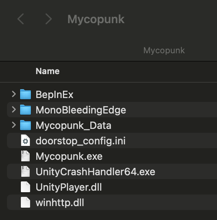Click the UnityCrashHandler64.exe file icon

(x=25, y=171)
